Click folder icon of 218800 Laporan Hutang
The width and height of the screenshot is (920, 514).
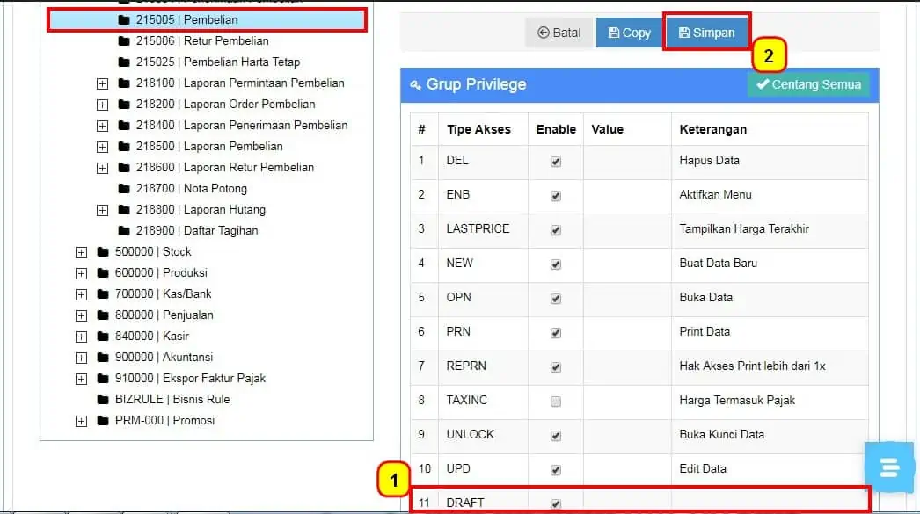[124, 210]
